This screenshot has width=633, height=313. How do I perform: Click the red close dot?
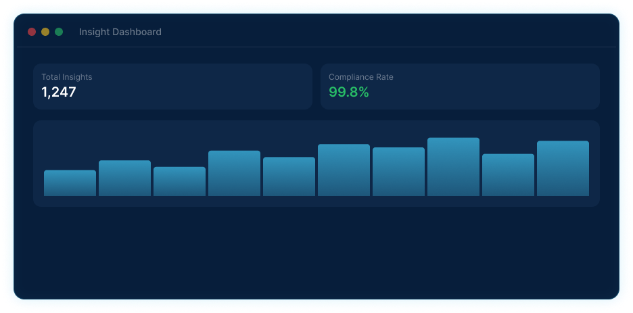pyautogui.click(x=32, y=32)
